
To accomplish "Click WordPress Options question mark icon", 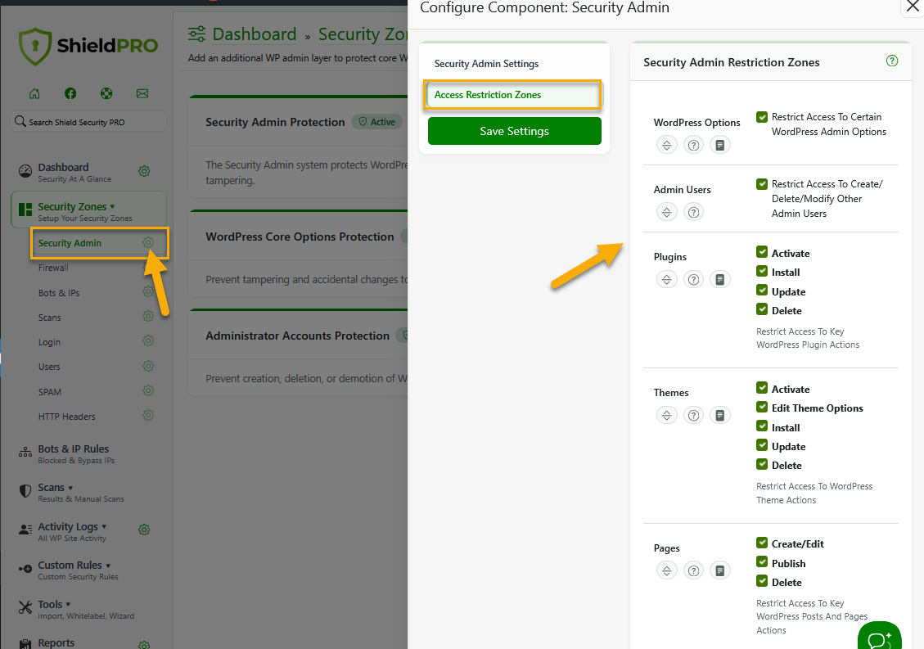I will (x=693, y=144).
